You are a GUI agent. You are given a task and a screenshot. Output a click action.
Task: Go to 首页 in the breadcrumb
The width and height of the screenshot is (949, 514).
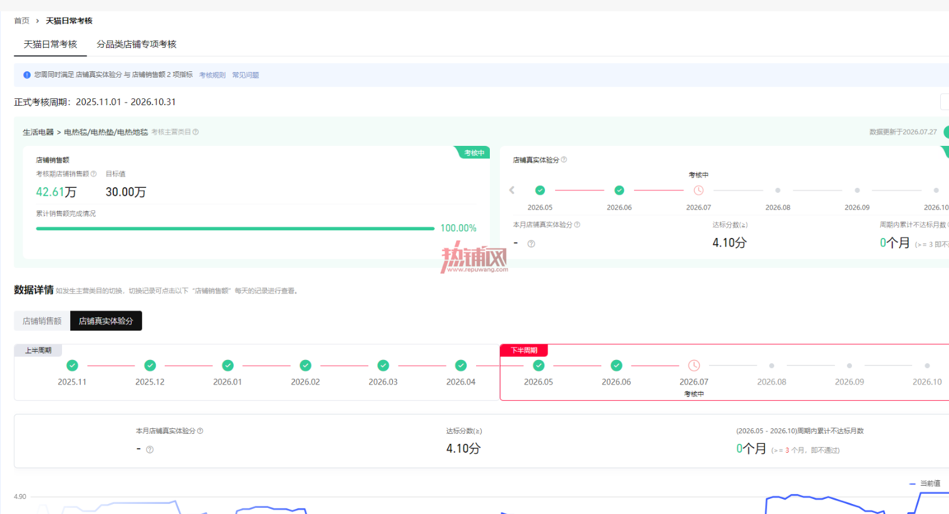(22, 21)
